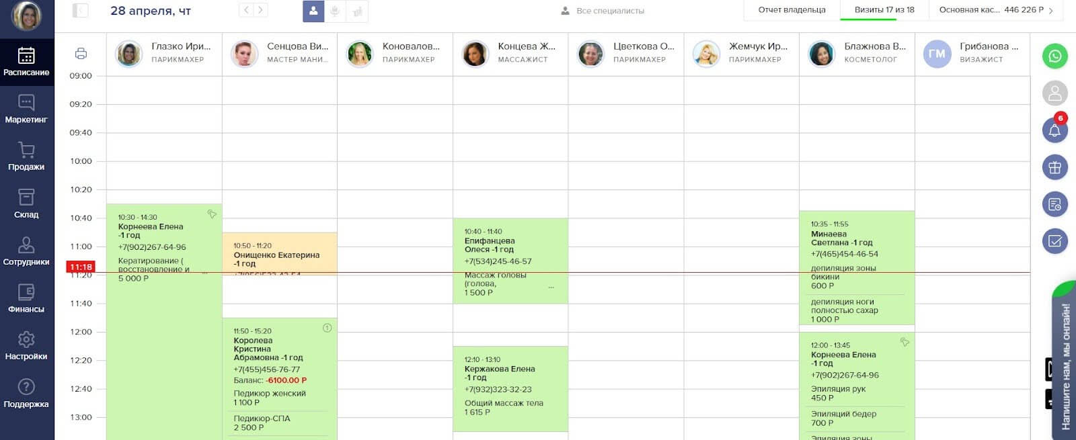Expand the Основная касса chevron
This screenshot has height=440, width=1076.
pyautogui.click(x=1051, y=11)
